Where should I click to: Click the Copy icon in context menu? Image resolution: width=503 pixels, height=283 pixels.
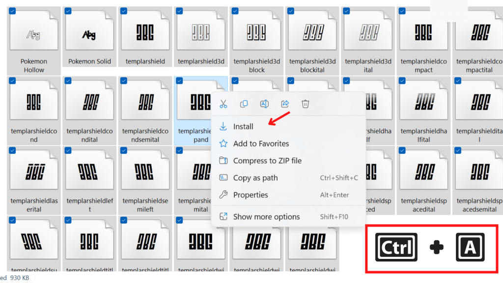coord(244,104)
